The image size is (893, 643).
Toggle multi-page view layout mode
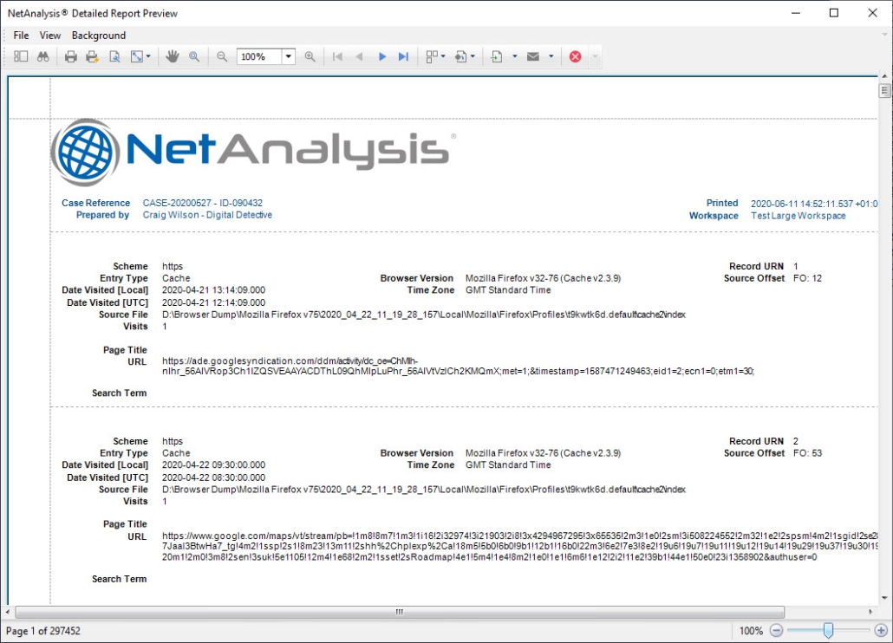(x=431, y=55)
